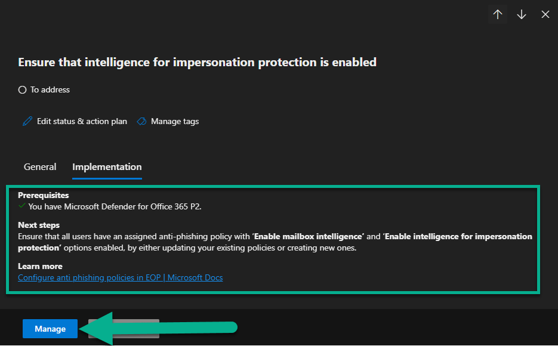
Task: Close the recommendation details panel
Action: coord(545,14)
